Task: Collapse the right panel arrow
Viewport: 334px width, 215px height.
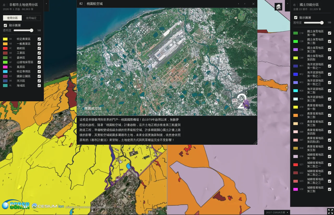Action: tap(288, 3)
